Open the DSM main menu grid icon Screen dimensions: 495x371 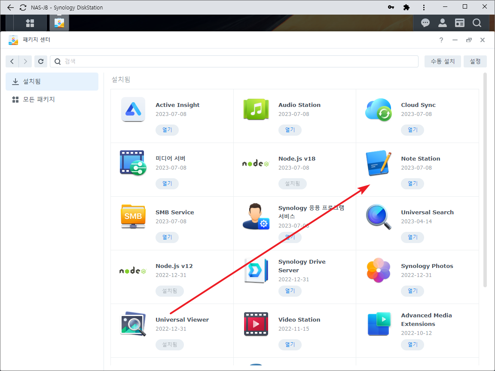pos(30,23)
